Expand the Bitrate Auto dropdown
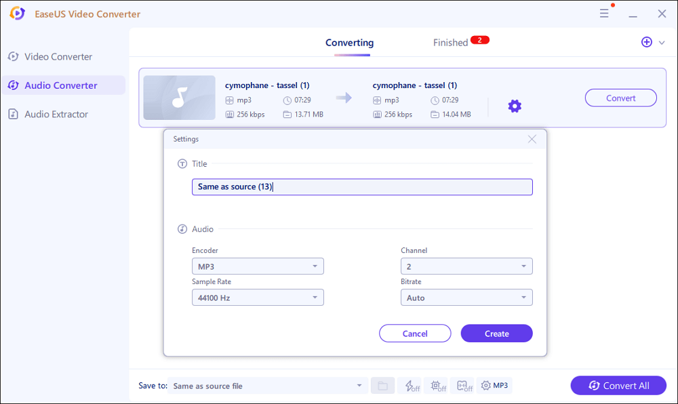 click(x=466, y=298)
